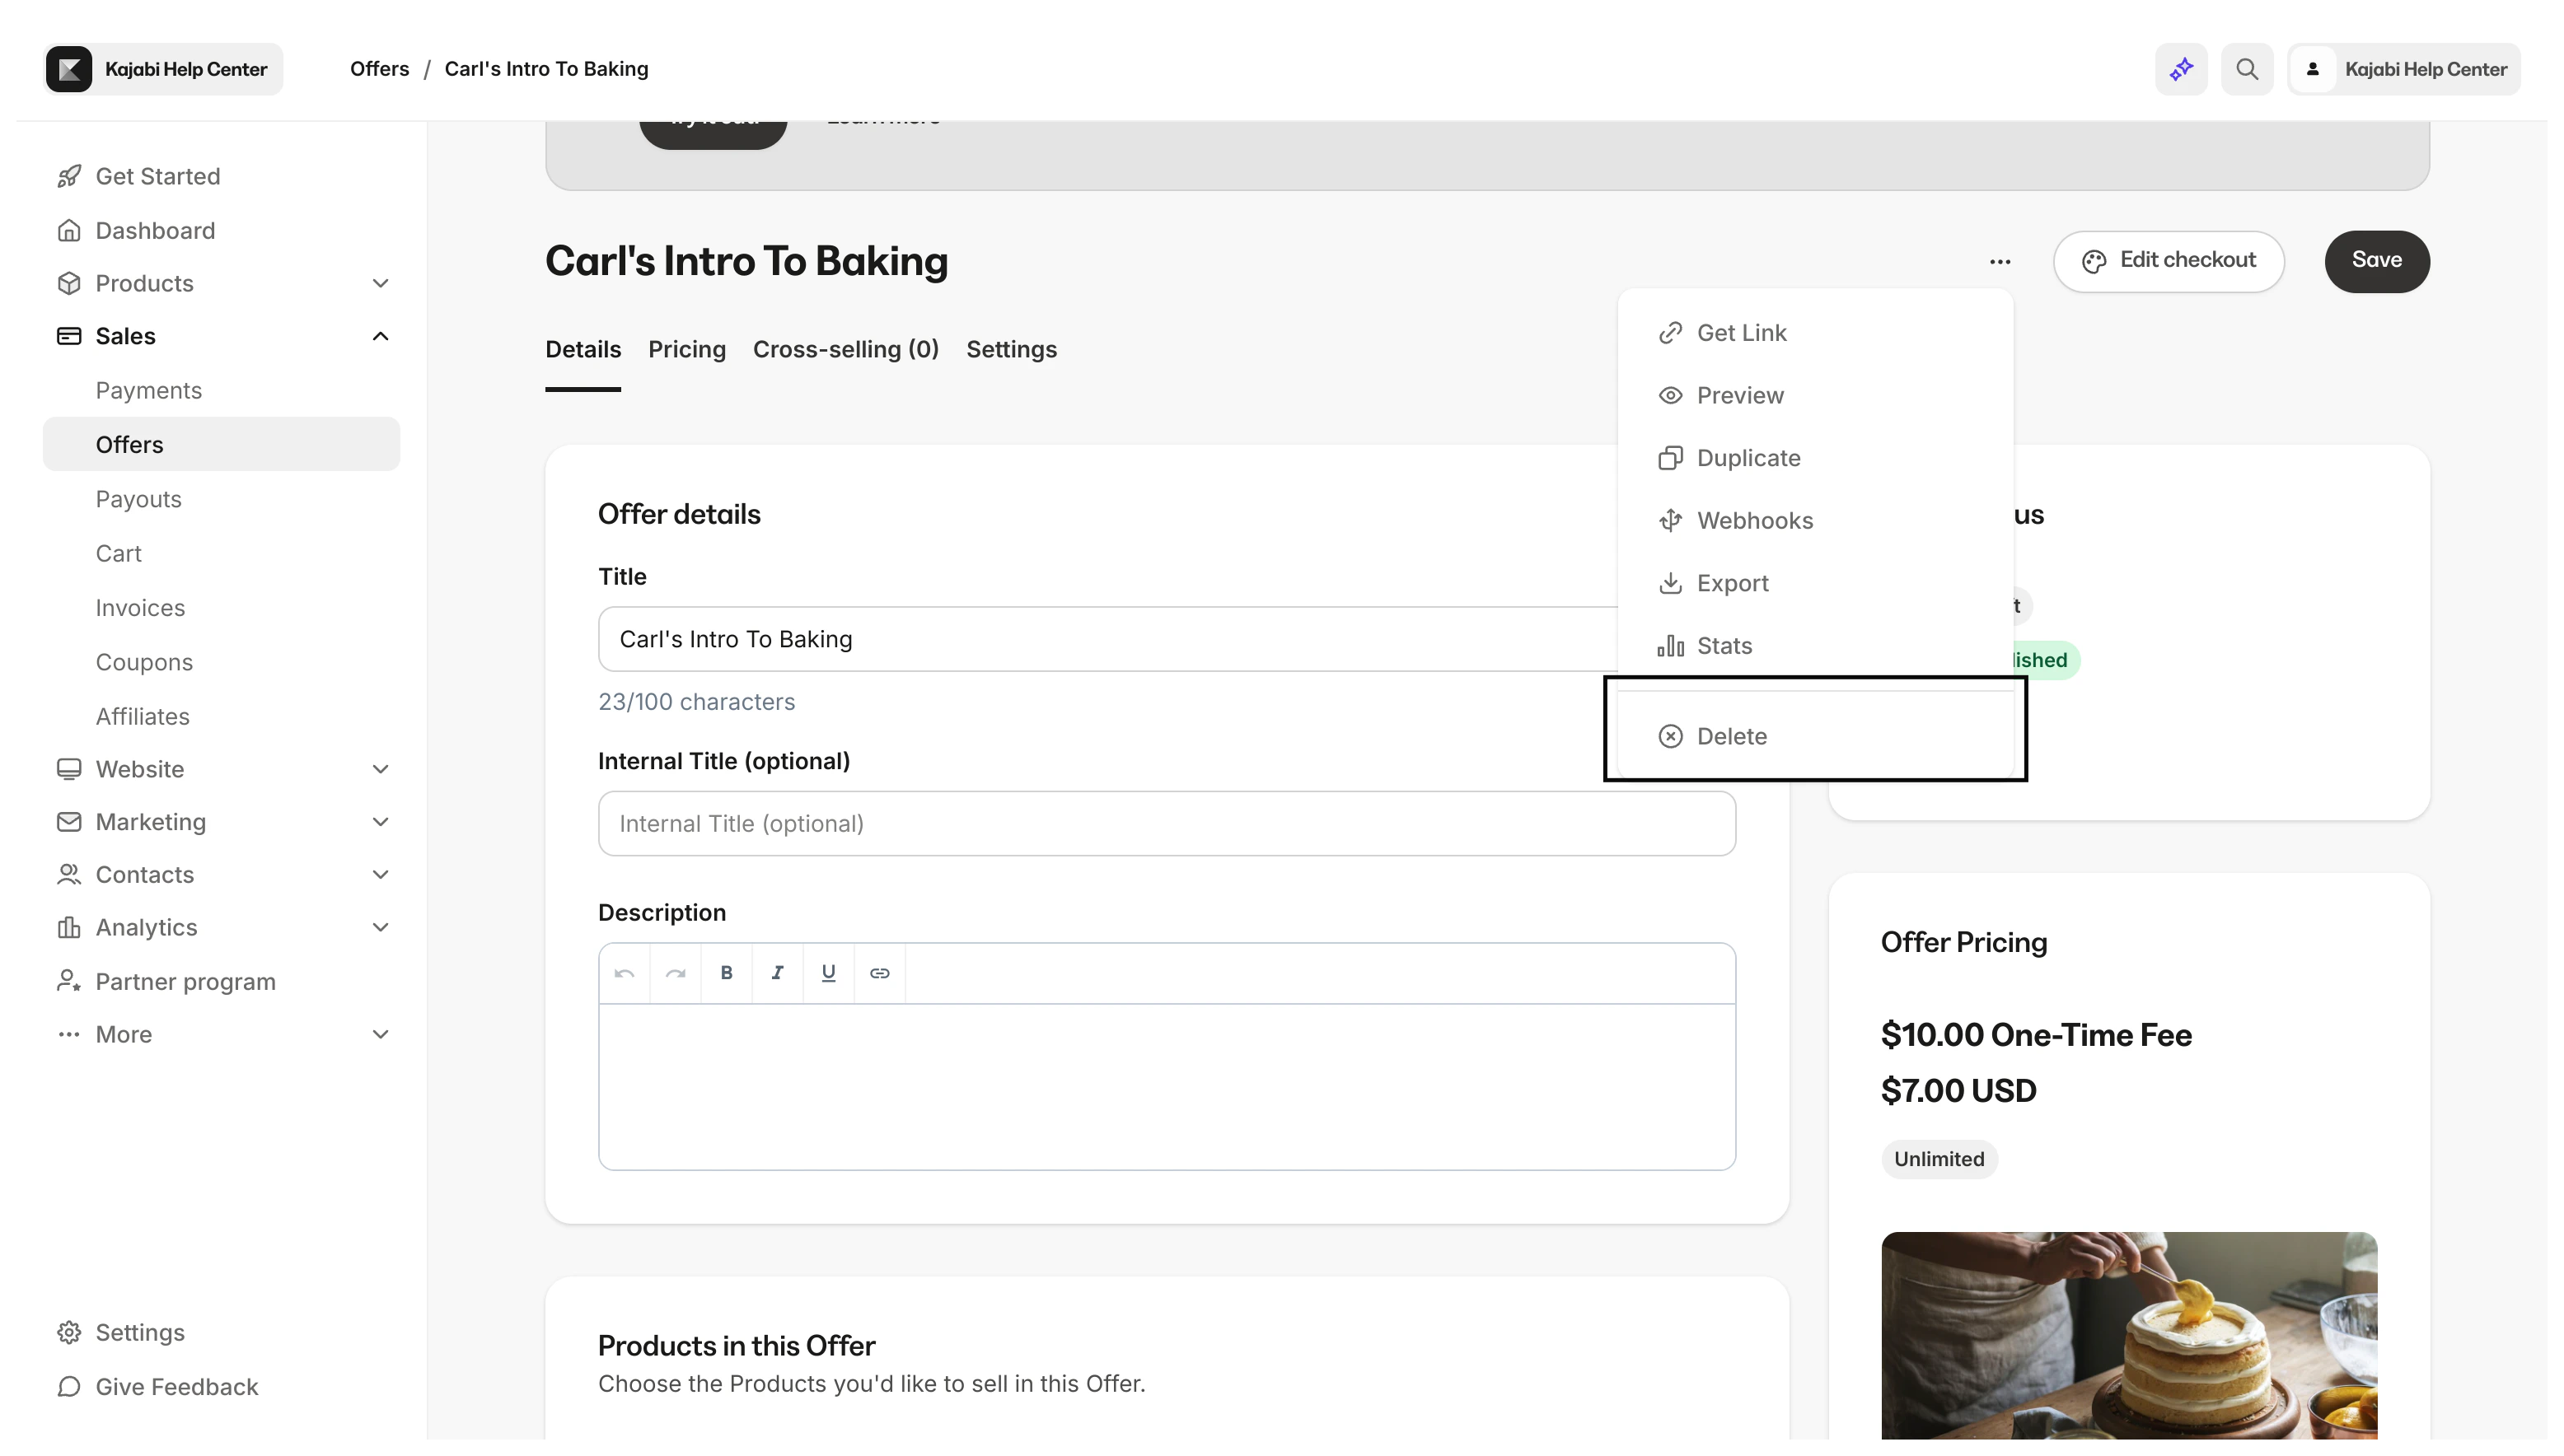This screenshot has height=1456, width=2564.
Task: Expand the Analytics sidebar section
Action: [x=380, y=927]
